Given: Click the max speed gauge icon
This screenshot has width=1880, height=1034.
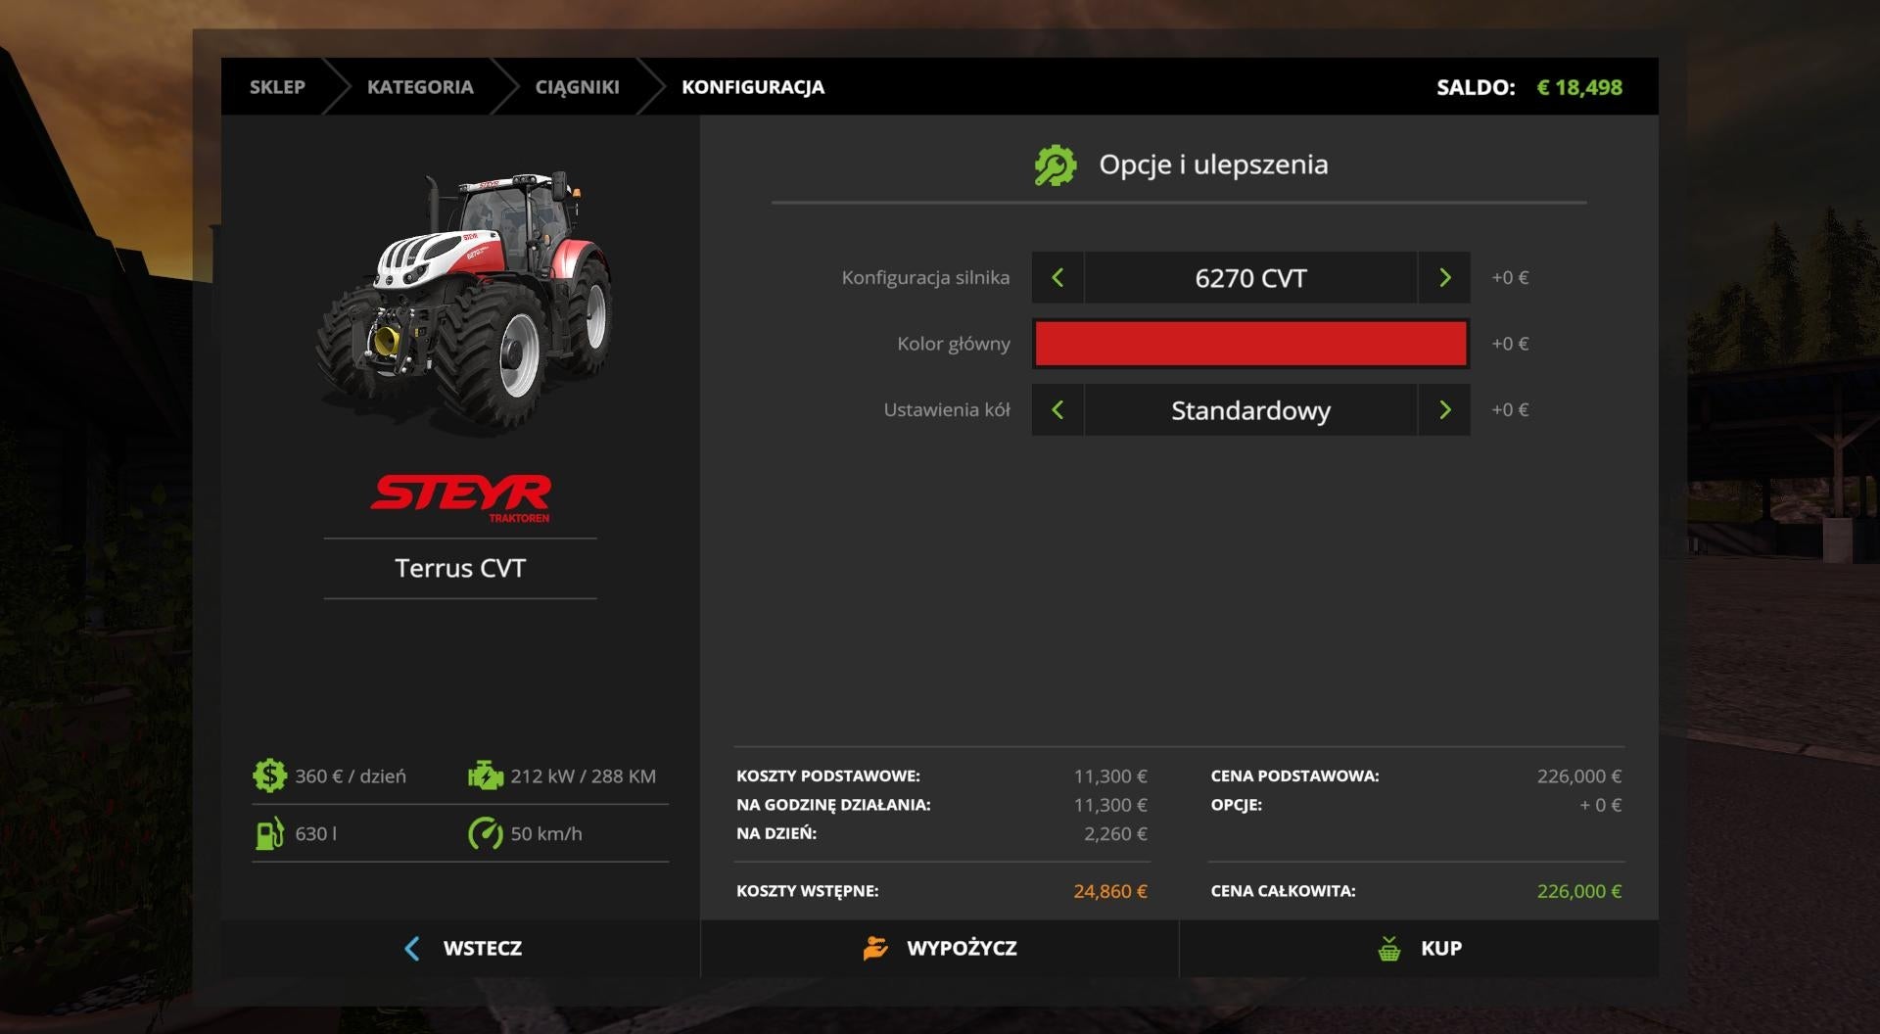Looking at the screenshot, I should tap(486, 833).
